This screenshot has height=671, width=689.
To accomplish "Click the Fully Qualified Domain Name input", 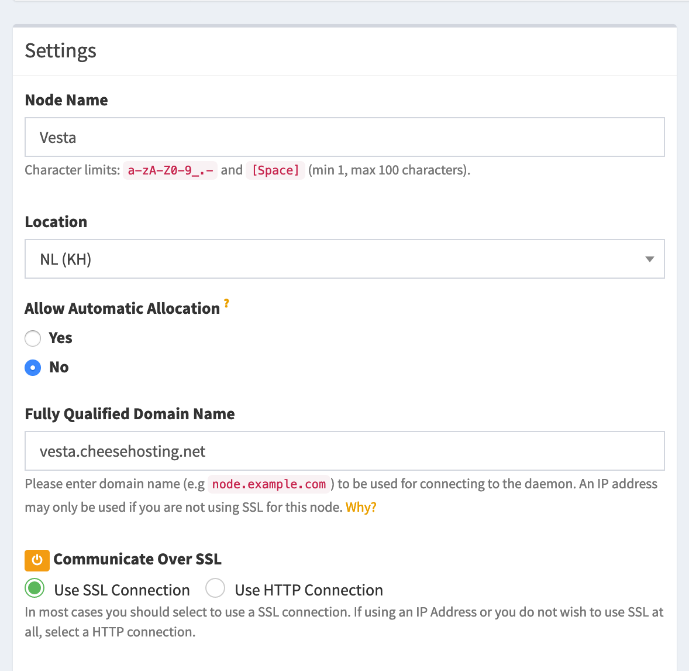I will pyautogui.click(x=344, y=451).
